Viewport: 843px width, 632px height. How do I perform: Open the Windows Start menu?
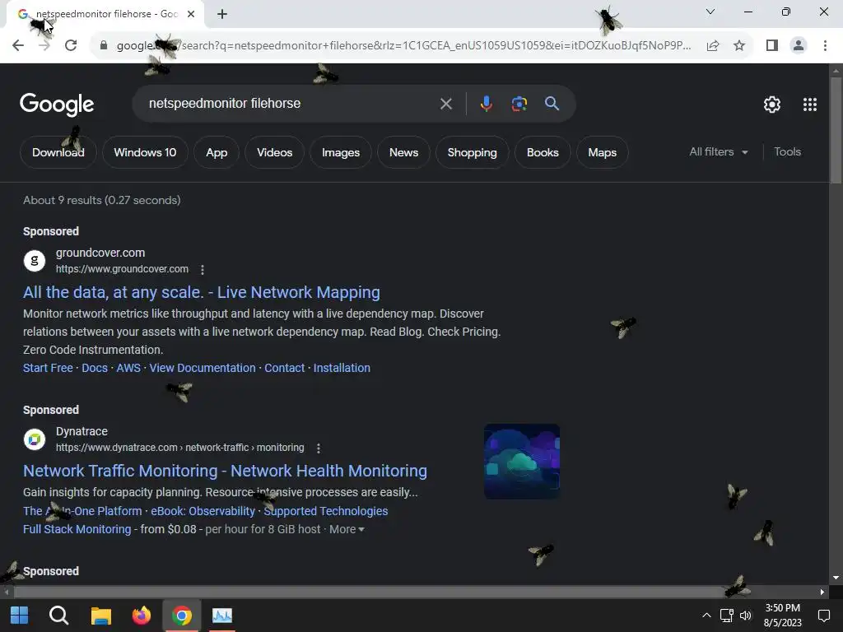(20, 616)
